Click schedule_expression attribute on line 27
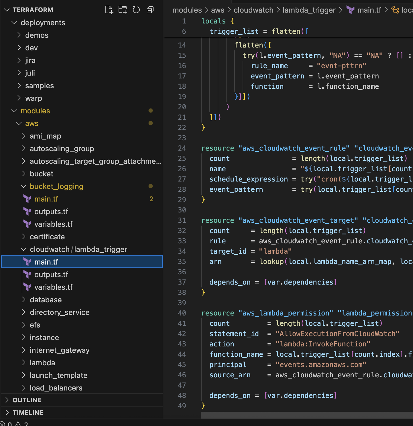The width and height of the screenshot is (413, 426). [x=249, y=179]
